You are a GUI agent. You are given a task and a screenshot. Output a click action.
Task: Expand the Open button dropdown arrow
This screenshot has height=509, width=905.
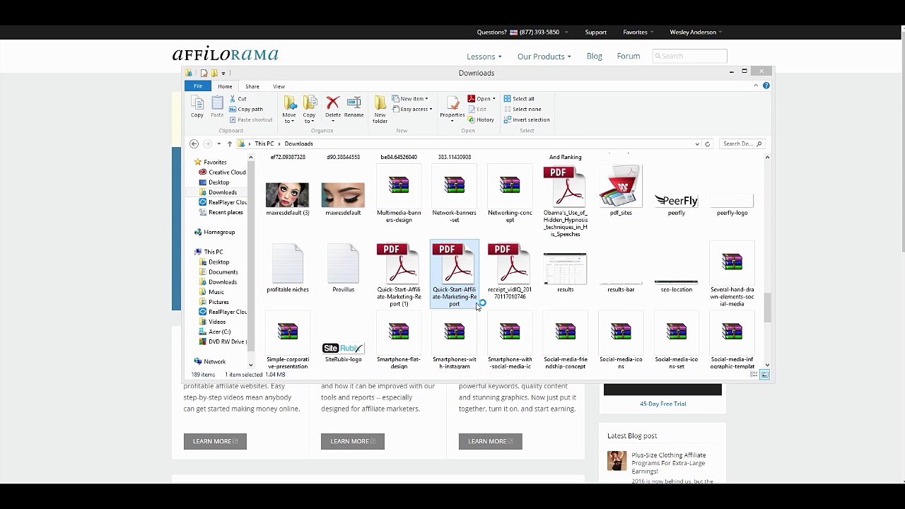[x=494, y=99]
